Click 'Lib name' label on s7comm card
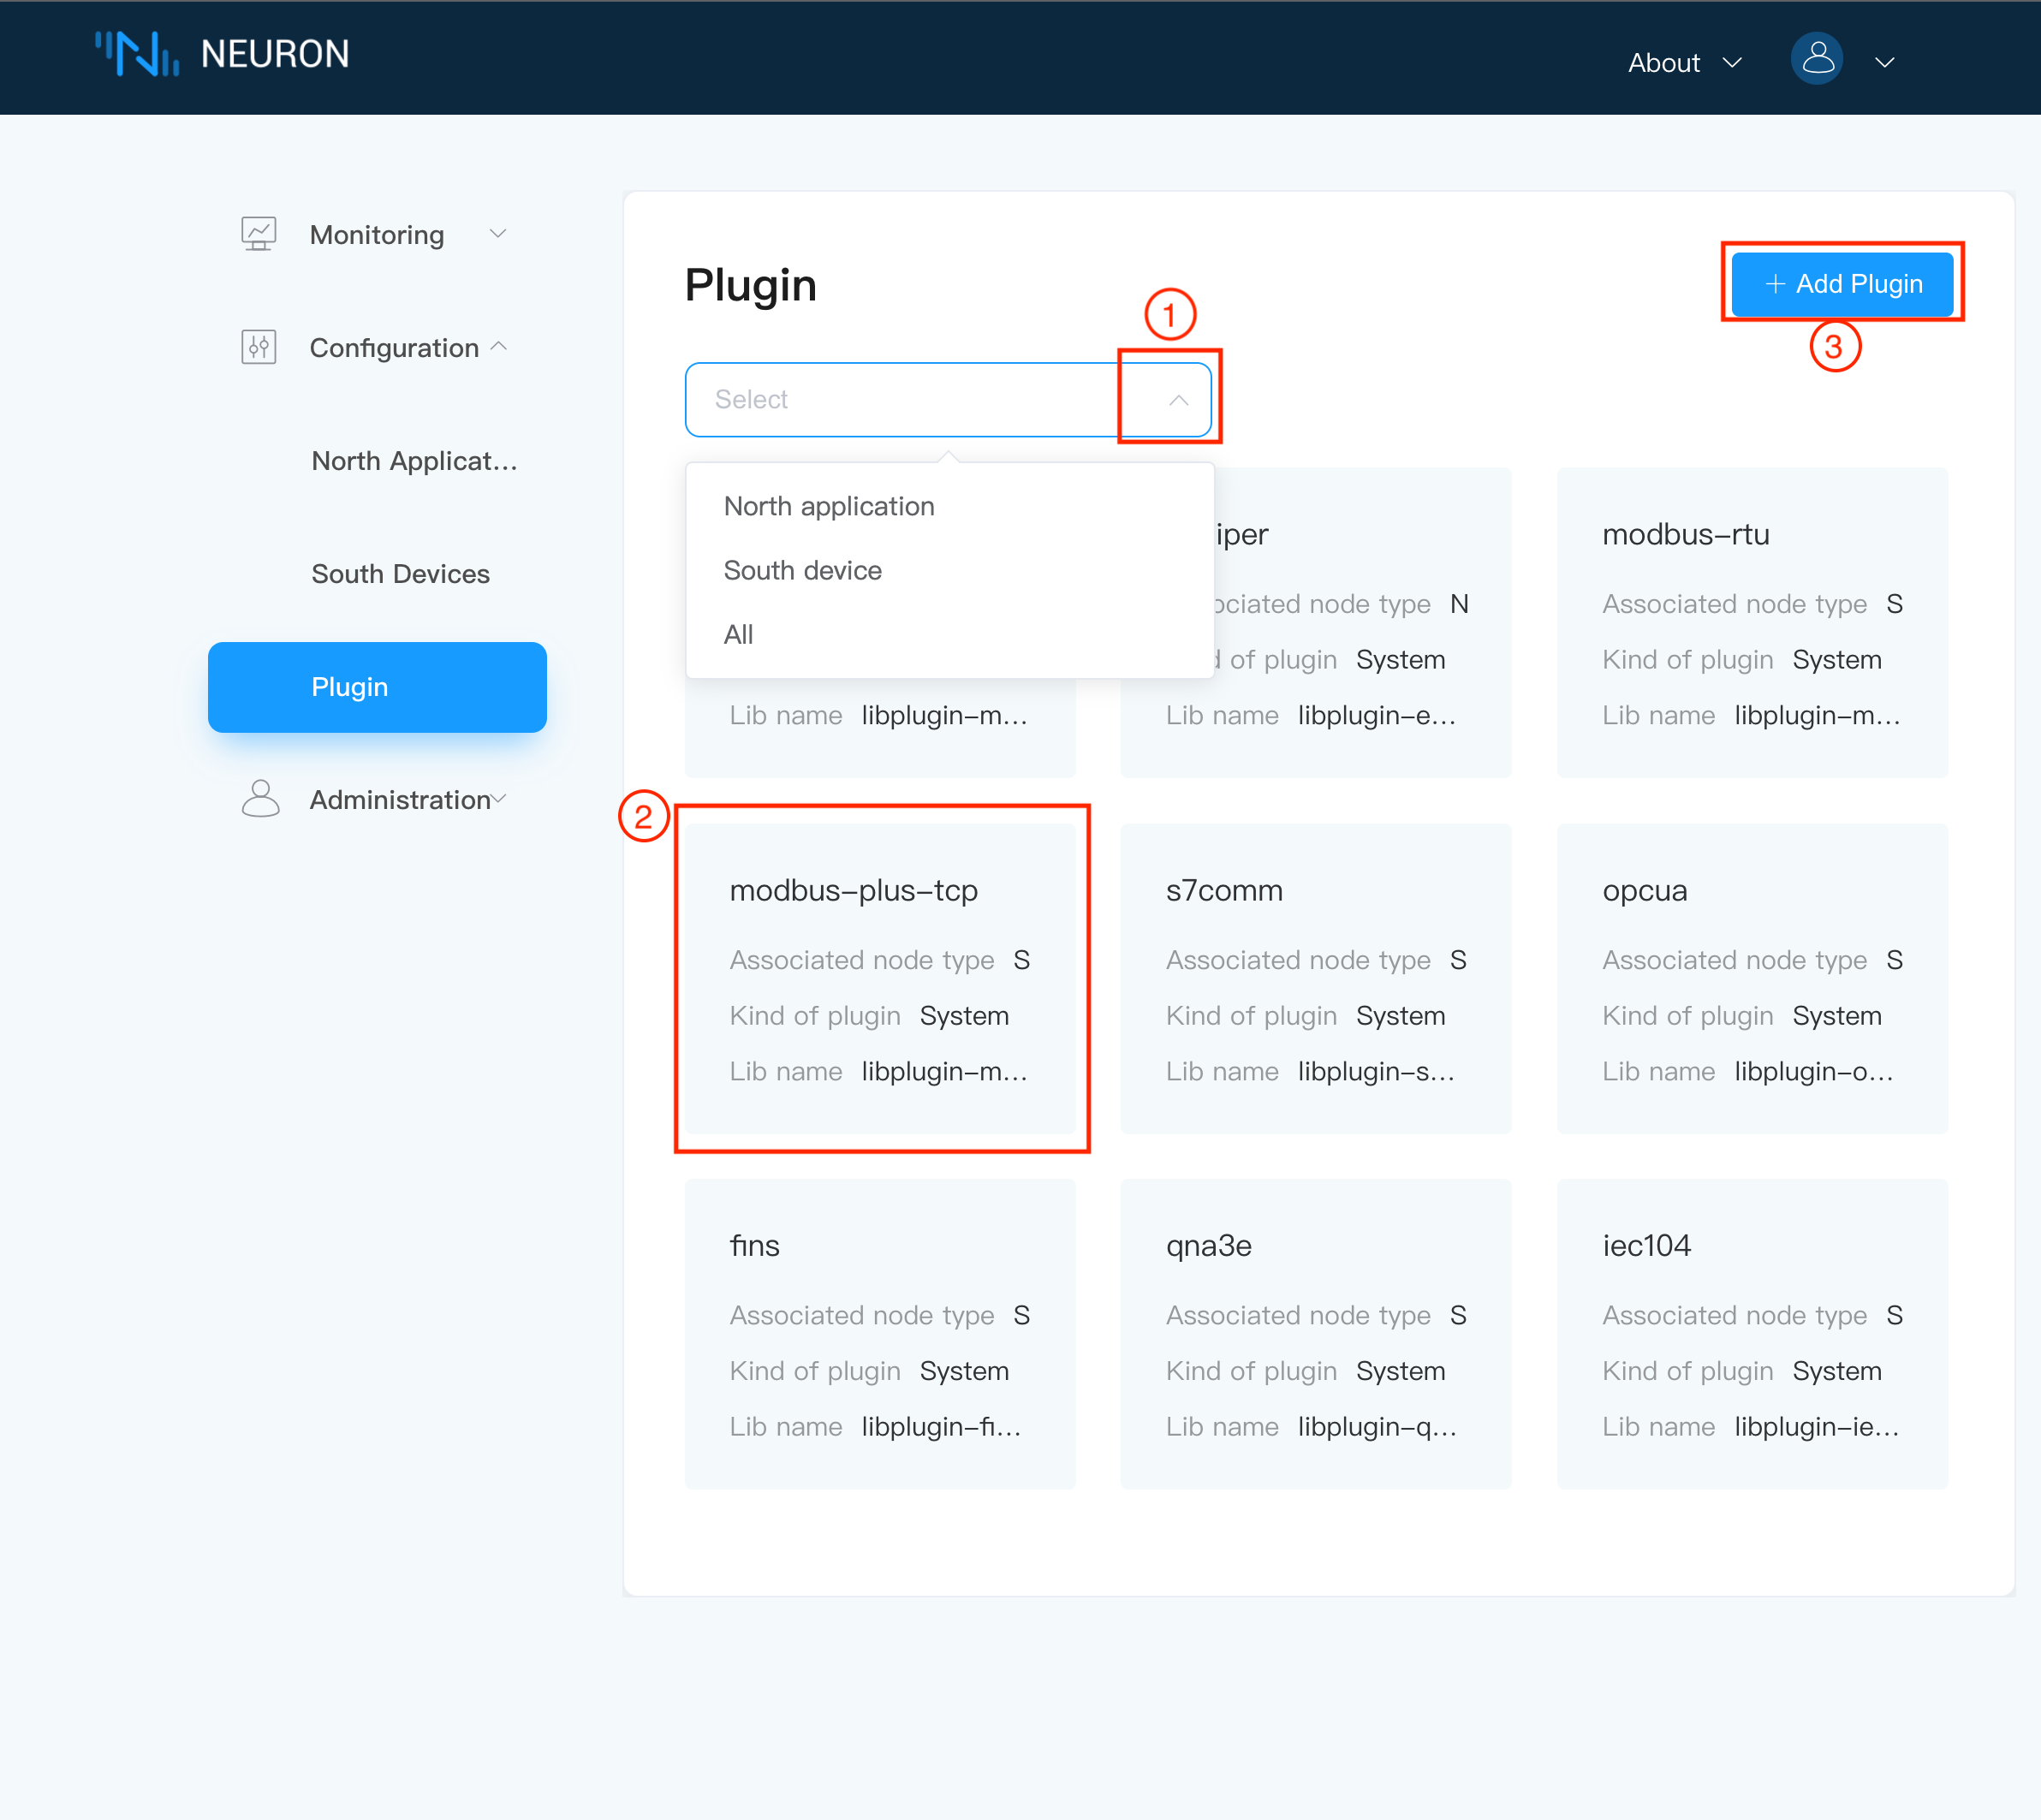This screenshot has height=1820, width=2041. point(1222,1071)
